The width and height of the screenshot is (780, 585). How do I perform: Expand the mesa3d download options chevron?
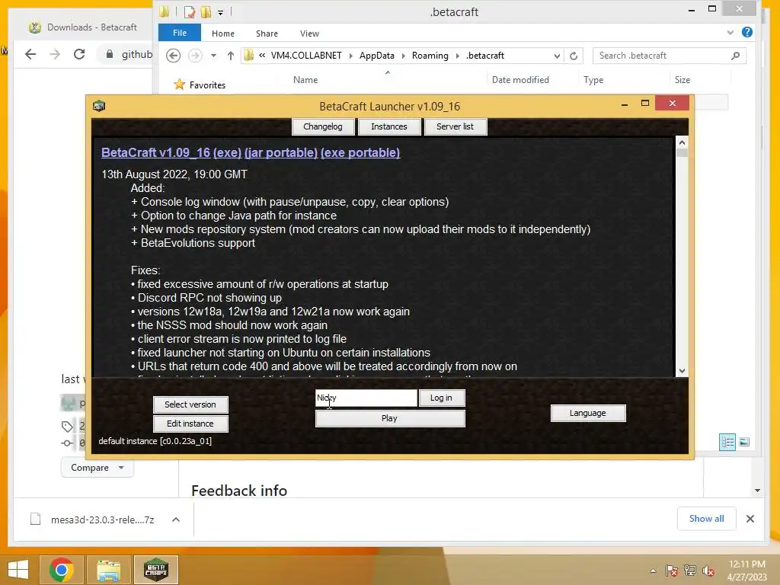click(x=176, y=519)
